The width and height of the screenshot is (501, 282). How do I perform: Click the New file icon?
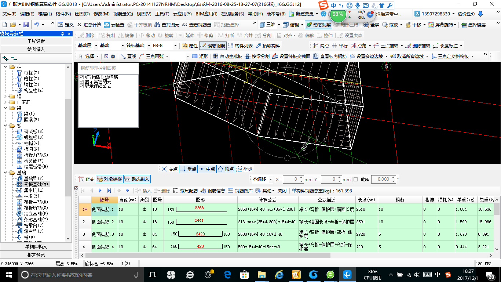[x=4, y=25]
